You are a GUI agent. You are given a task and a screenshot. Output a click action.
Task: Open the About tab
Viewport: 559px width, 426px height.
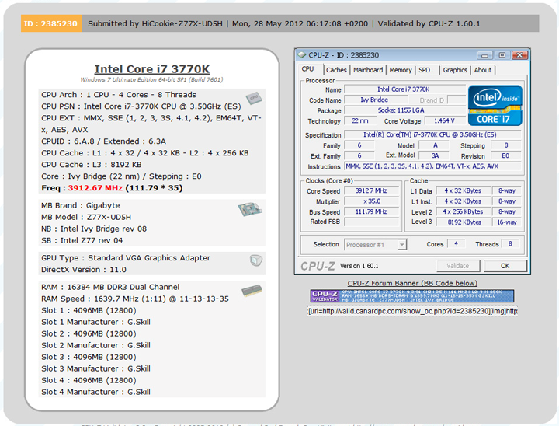coord(483,70)
